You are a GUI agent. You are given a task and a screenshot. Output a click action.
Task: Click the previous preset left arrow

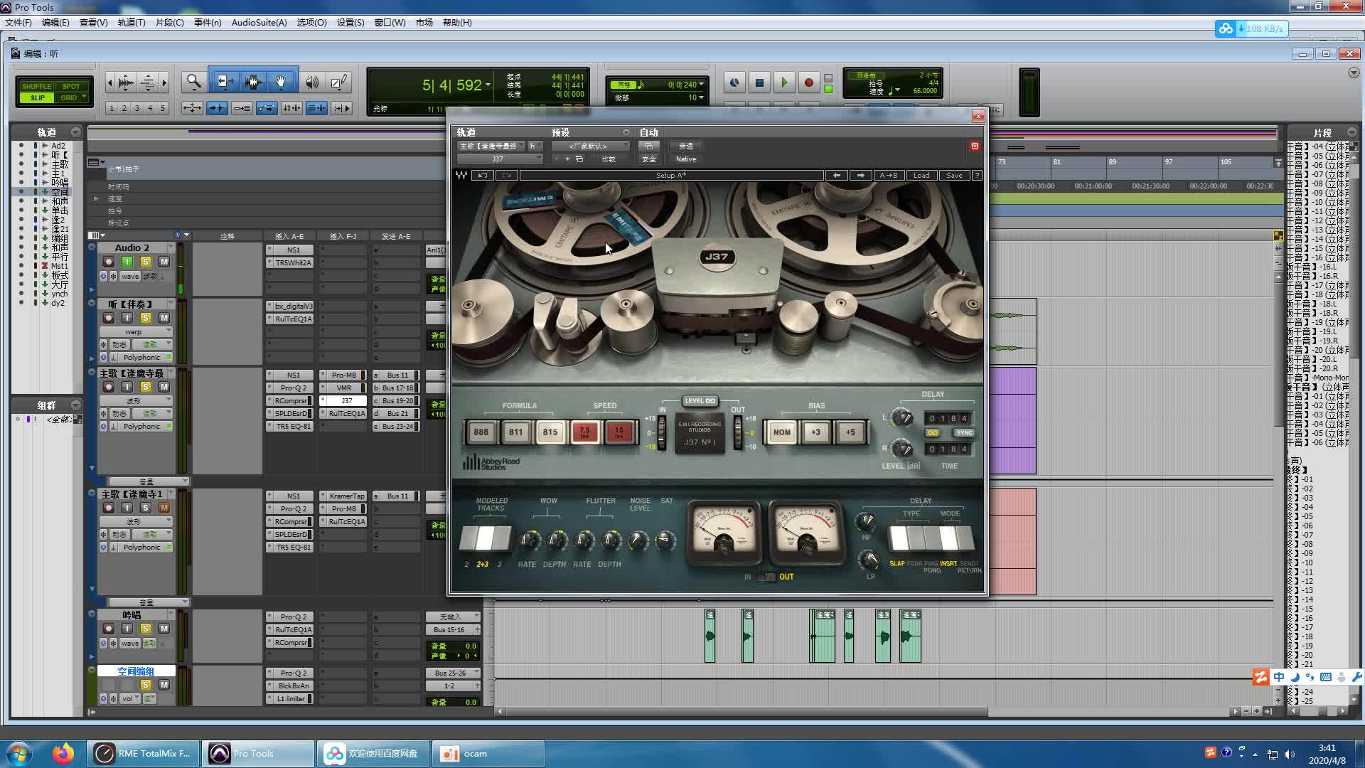coord(837,175)
